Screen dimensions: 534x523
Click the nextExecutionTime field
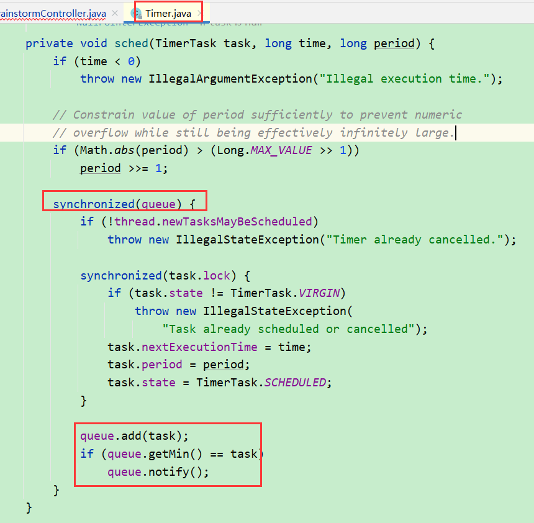point(199,347)
